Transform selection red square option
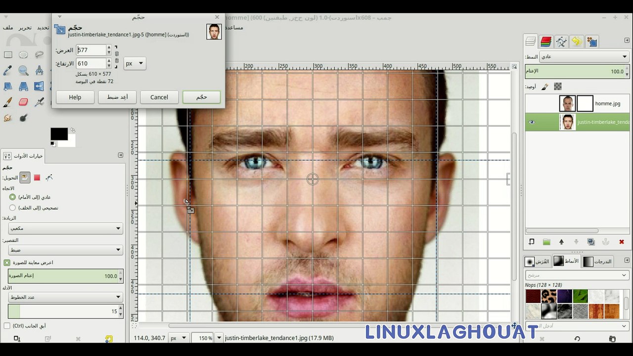Viewport: 633px width, 356px height. (x=37, y=178)
